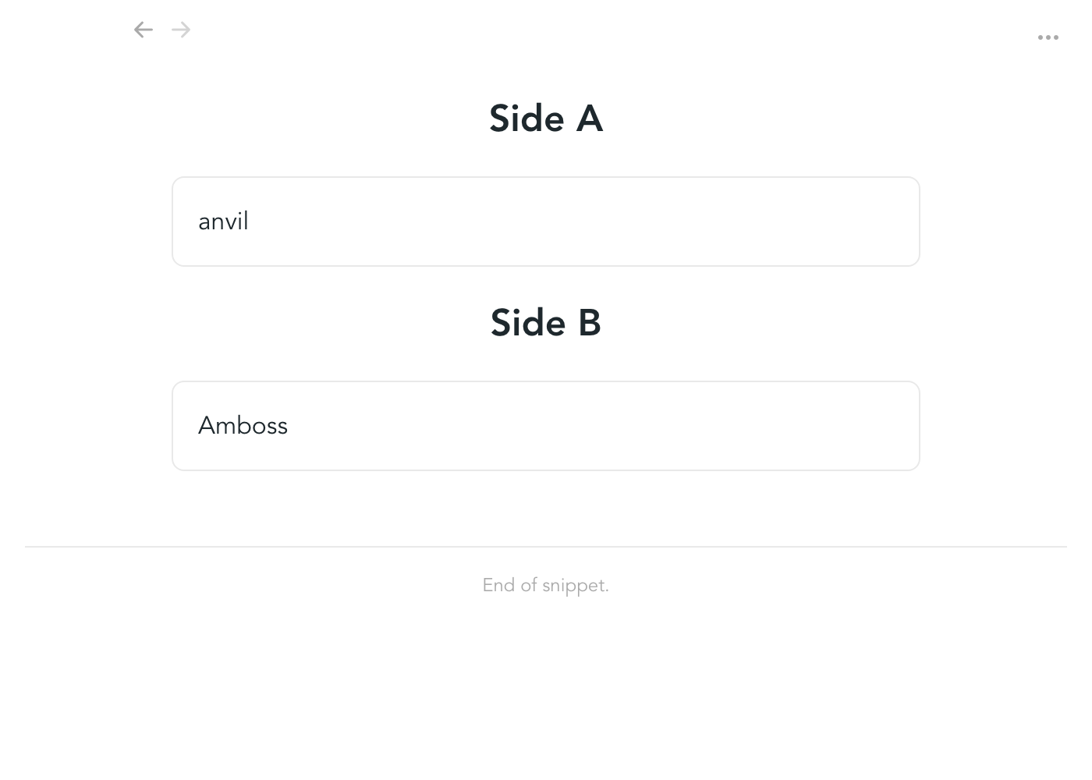Click the forward arrow icon
This screenshot has width=1092, height=780.
181,30
